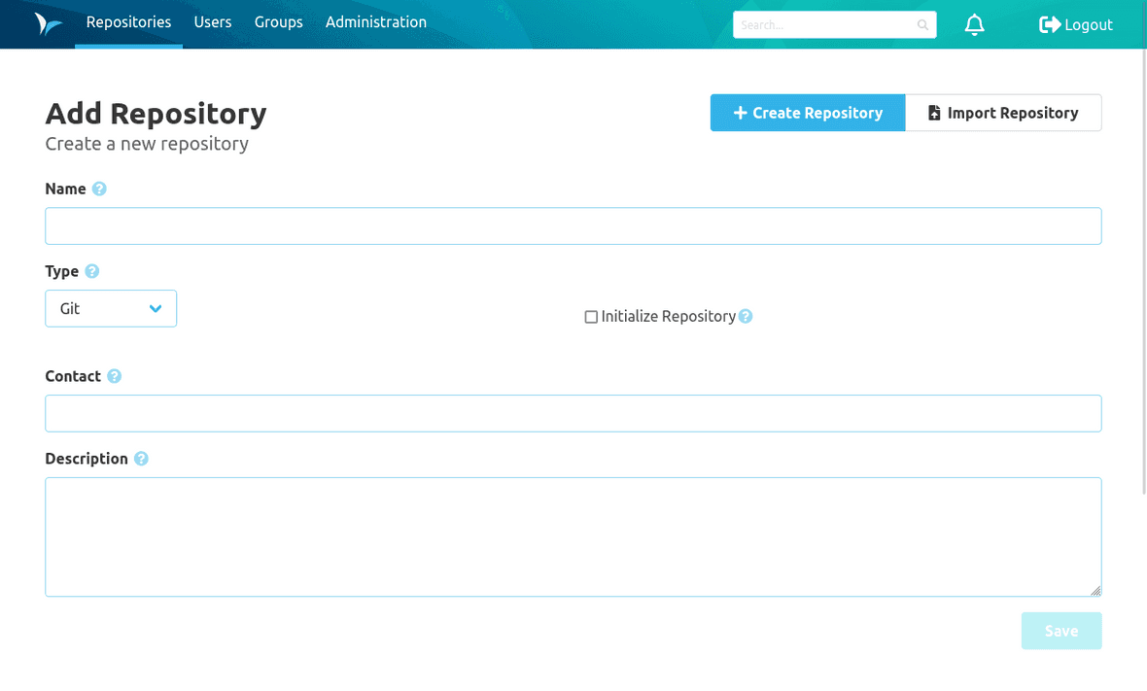
Task: Navigate to the Groups section
Action: tap(279, 21)
